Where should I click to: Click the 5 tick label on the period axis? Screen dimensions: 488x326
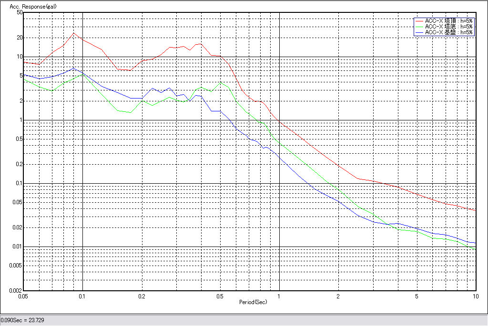(417, 296)
